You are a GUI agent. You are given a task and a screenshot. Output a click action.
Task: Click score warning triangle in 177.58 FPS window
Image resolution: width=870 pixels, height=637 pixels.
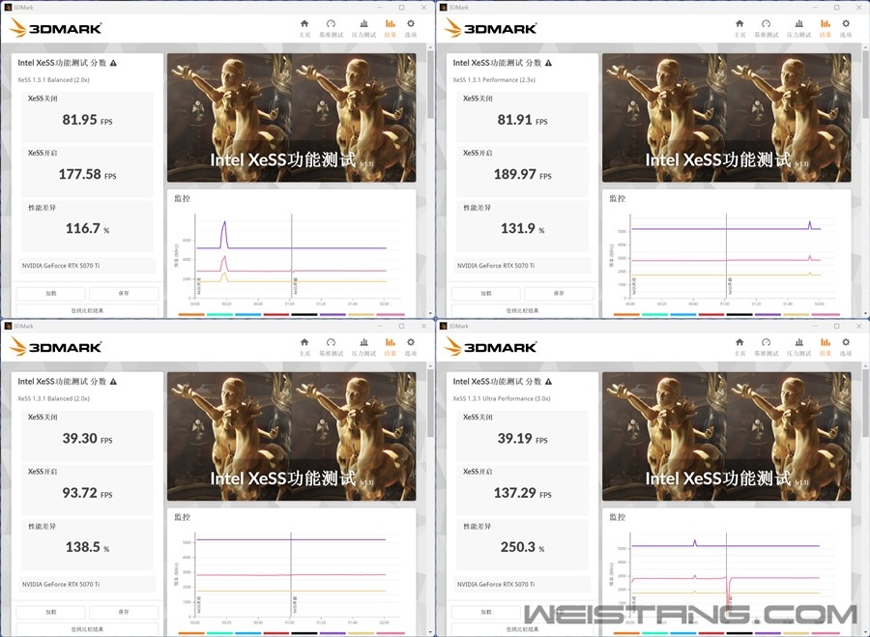coord(113,63)
